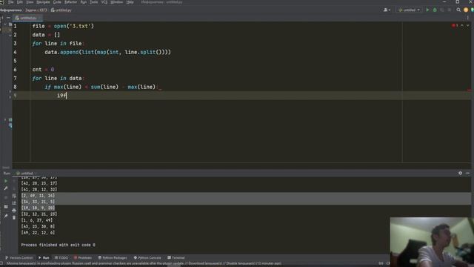Click the red error indicator in editor corner
474x267 pixels.
point(454,25)
